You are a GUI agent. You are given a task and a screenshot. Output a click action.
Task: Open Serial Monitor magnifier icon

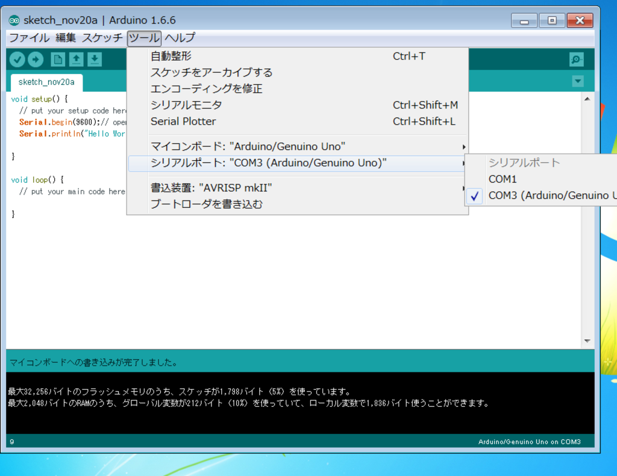point(577,60)
